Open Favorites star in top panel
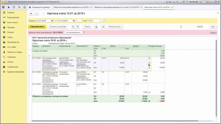This screenshot has width=221, height=124. tap(9, 7)
